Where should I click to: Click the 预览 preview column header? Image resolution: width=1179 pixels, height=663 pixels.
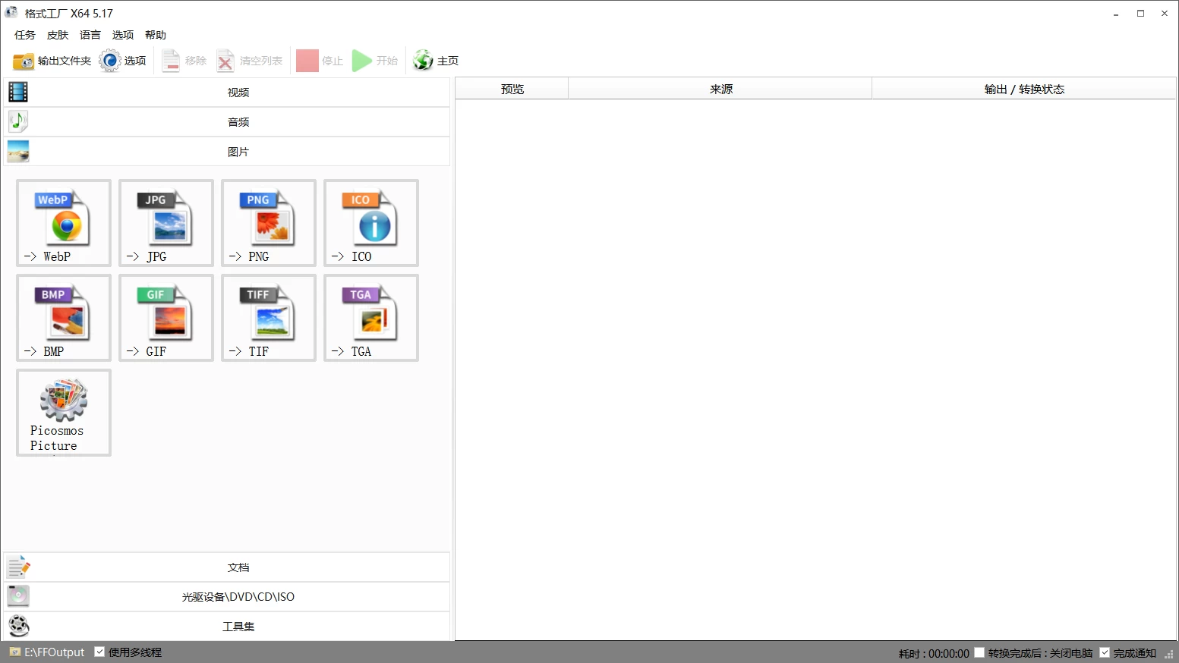512,89
